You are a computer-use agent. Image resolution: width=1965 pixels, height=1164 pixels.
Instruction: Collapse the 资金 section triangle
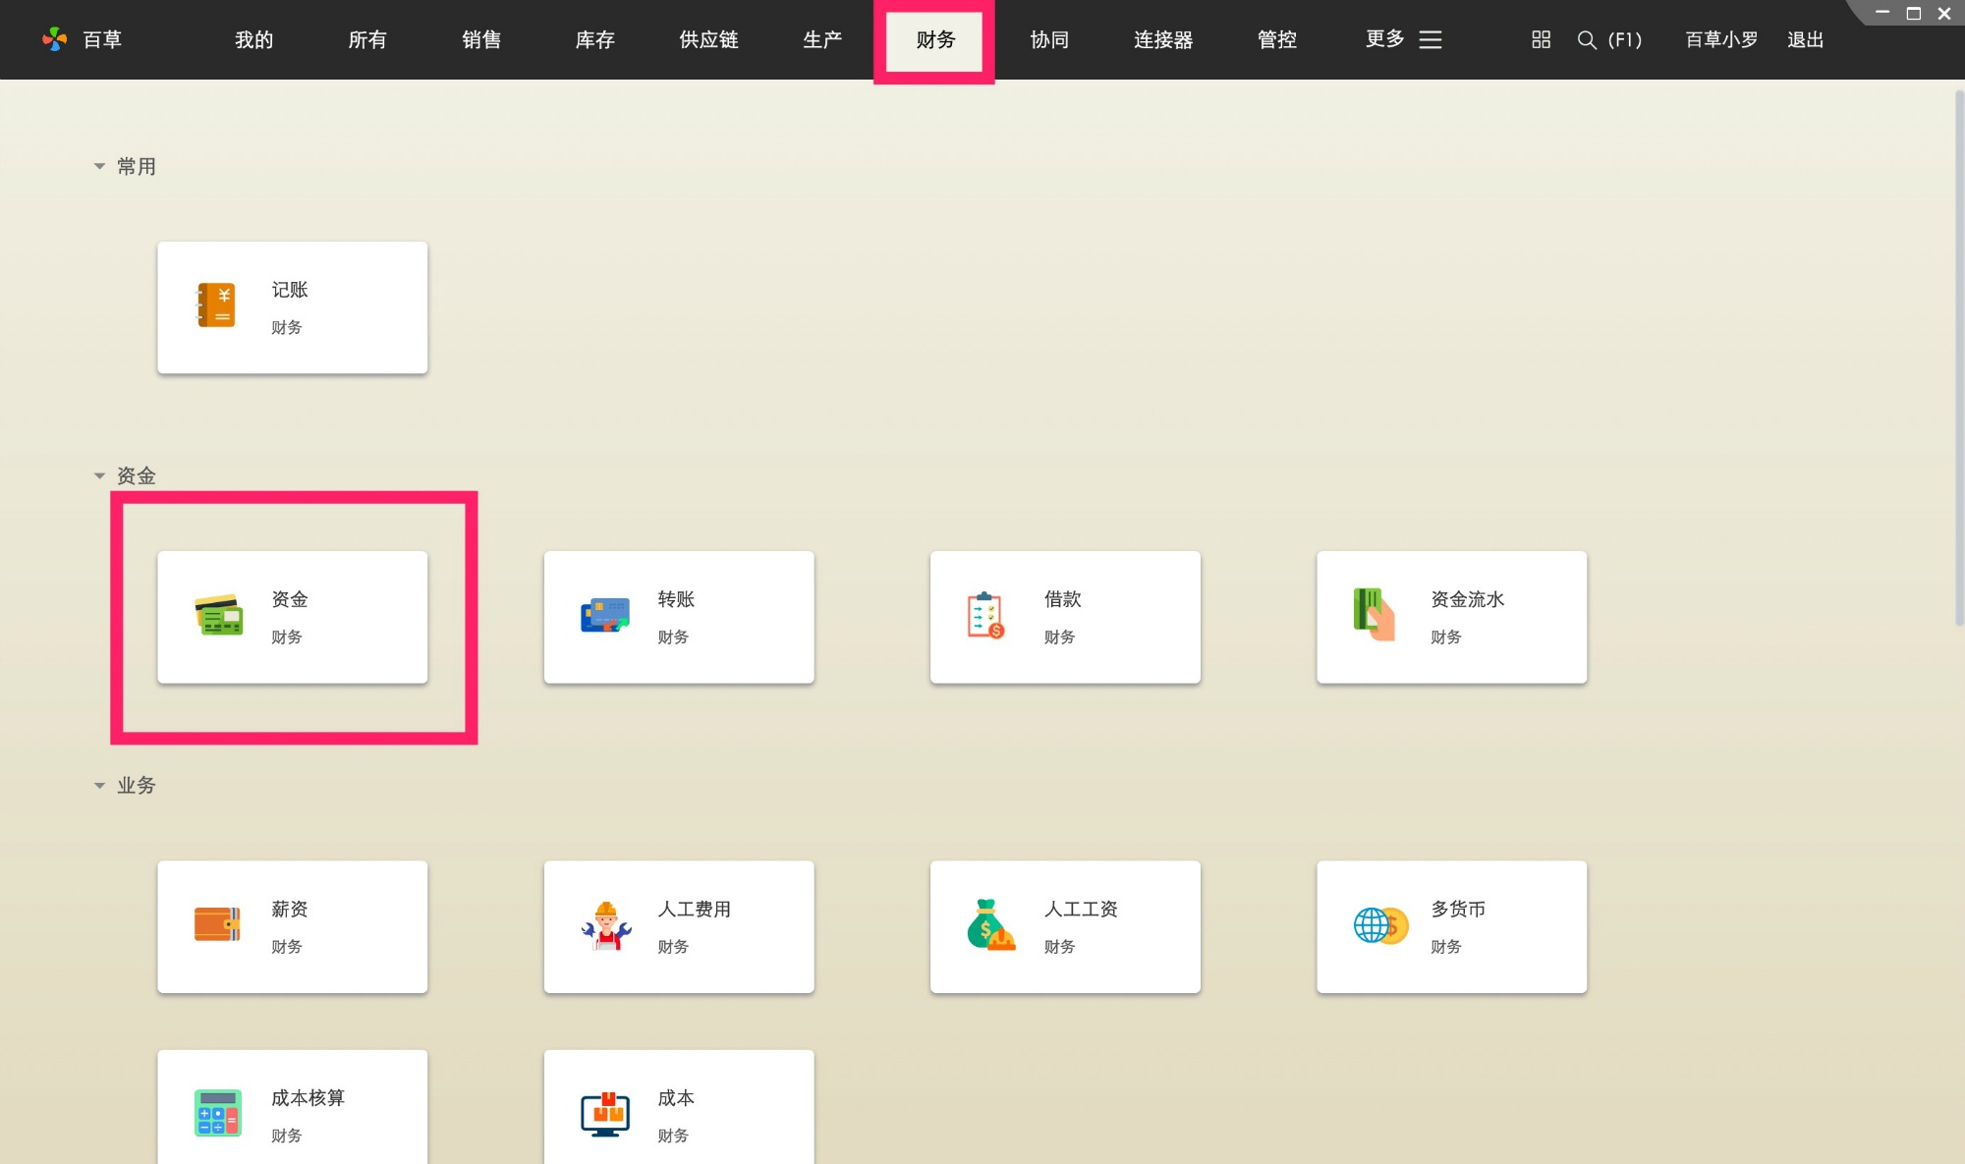[99, 475]
